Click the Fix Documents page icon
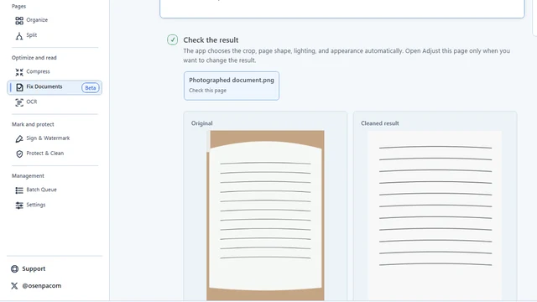Screen dimensions: 537x302 click(19, 87)
